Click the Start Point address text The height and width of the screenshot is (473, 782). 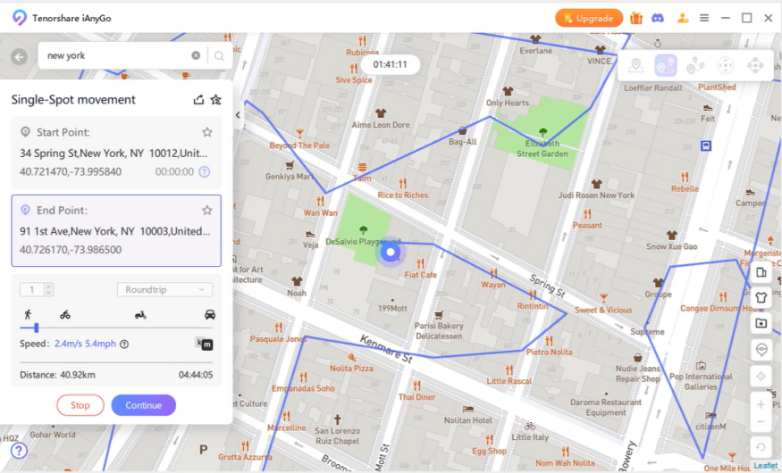(x=114, y=154)
